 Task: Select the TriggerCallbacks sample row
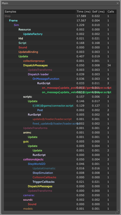coord(60,182)
